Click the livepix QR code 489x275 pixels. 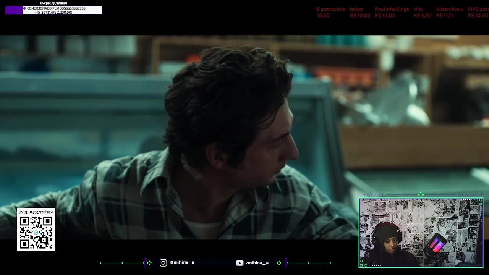tap(36, 233)
